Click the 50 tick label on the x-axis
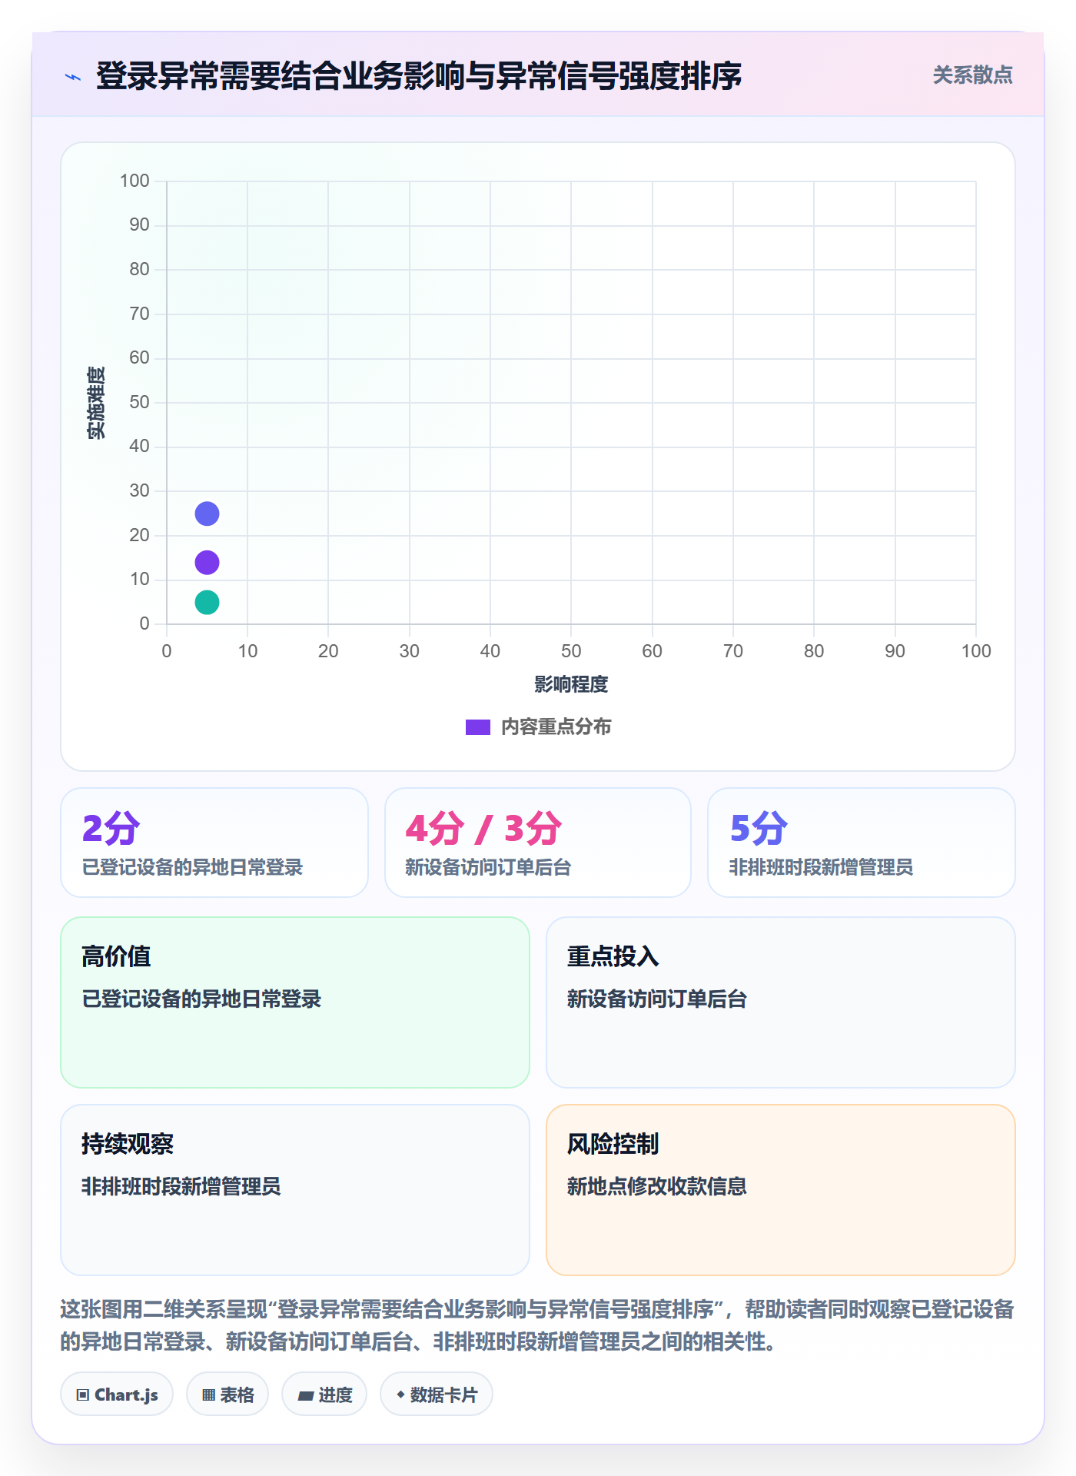The height and width of the screenshot is (1476, 1076). (x=571, y=651)
